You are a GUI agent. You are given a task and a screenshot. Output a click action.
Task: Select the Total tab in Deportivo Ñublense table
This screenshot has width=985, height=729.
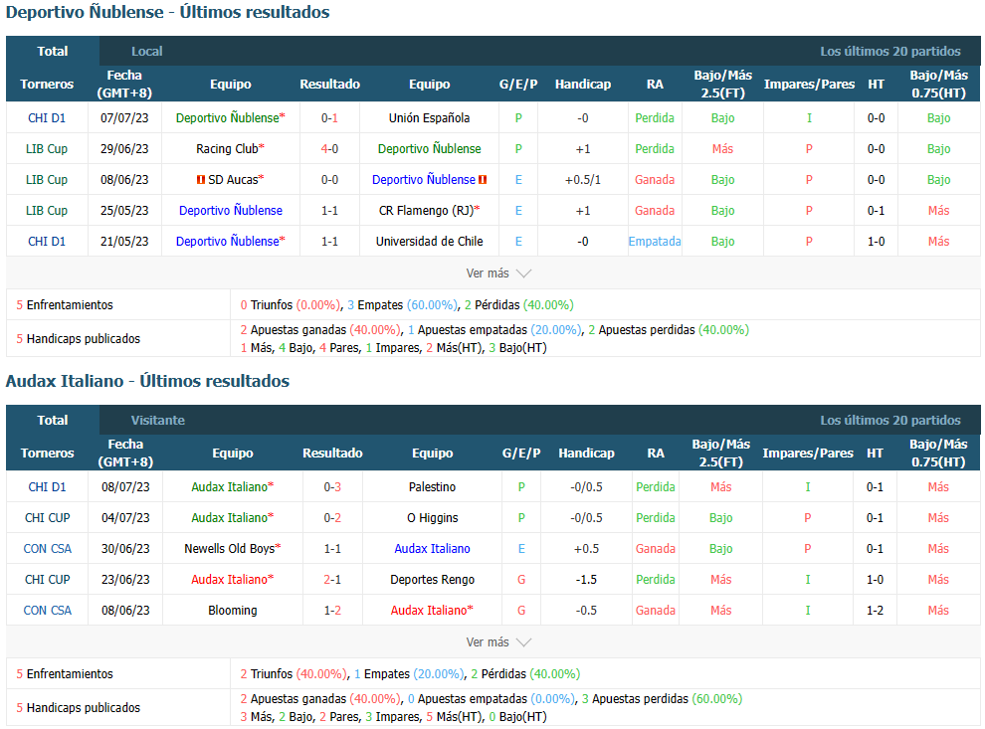(52, 51)
